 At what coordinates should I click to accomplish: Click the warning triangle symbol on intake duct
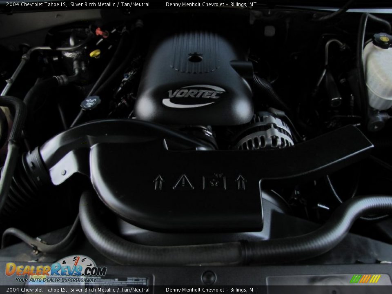point(183,182)
